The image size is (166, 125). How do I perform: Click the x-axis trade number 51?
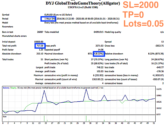click(154, 123)
